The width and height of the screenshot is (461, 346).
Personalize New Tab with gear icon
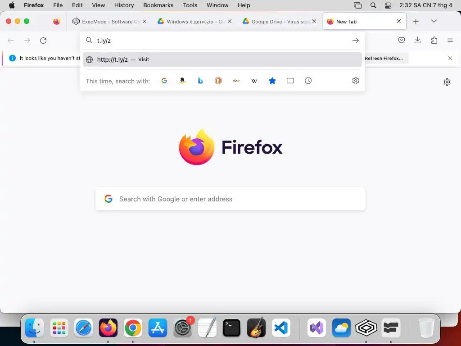[x=447, y=82]
